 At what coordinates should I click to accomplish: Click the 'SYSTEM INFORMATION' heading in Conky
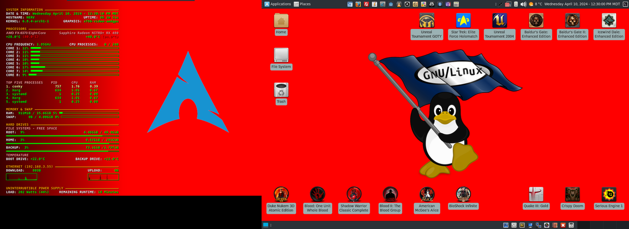pyautogui.click(x=24, y=10)
